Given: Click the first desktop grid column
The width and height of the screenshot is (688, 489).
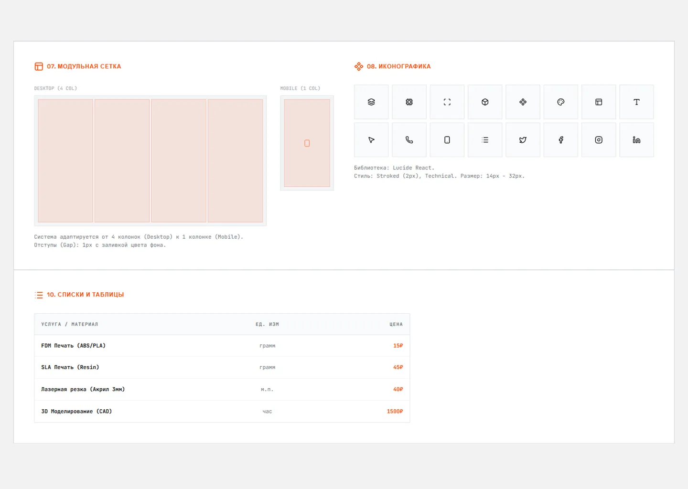Looking at the screenshot, I should coord(65,160).
